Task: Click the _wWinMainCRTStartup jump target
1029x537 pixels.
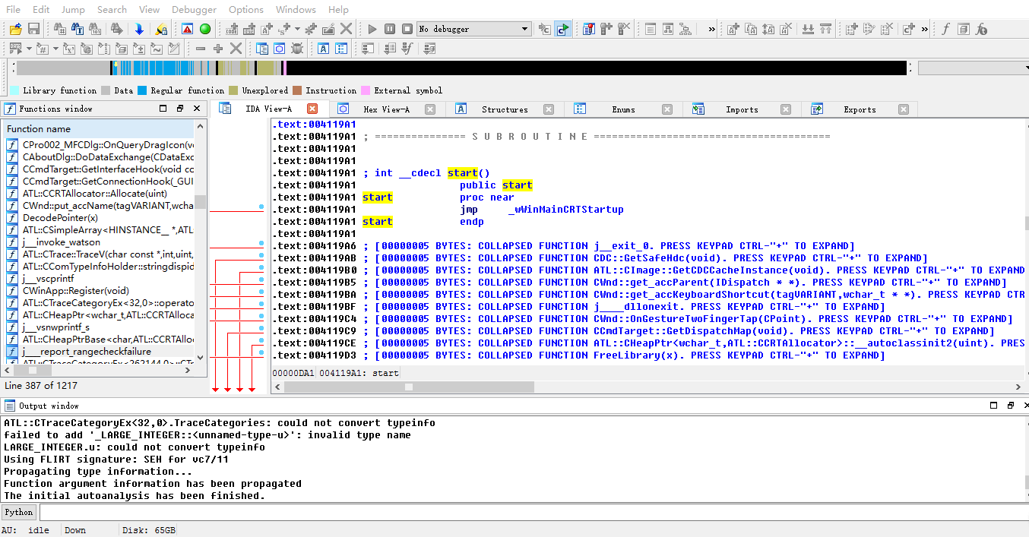Action: point(565,210)
